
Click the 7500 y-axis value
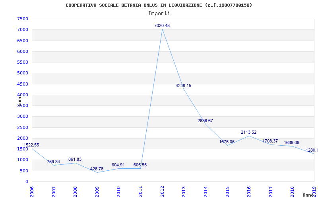click(x=23, y=19)
